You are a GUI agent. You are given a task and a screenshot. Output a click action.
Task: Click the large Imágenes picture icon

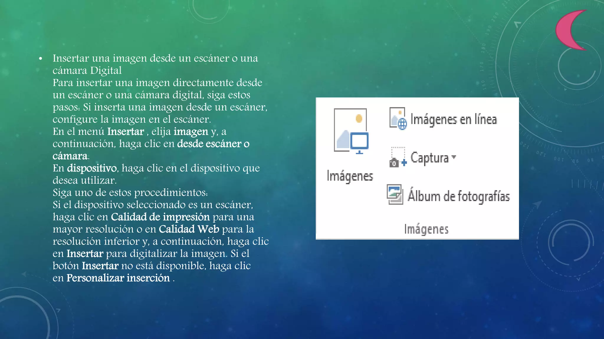tap(351, 131)
